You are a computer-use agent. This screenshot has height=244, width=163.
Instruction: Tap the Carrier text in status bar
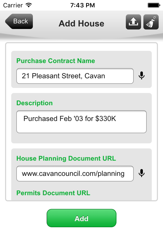pos(13,5)
